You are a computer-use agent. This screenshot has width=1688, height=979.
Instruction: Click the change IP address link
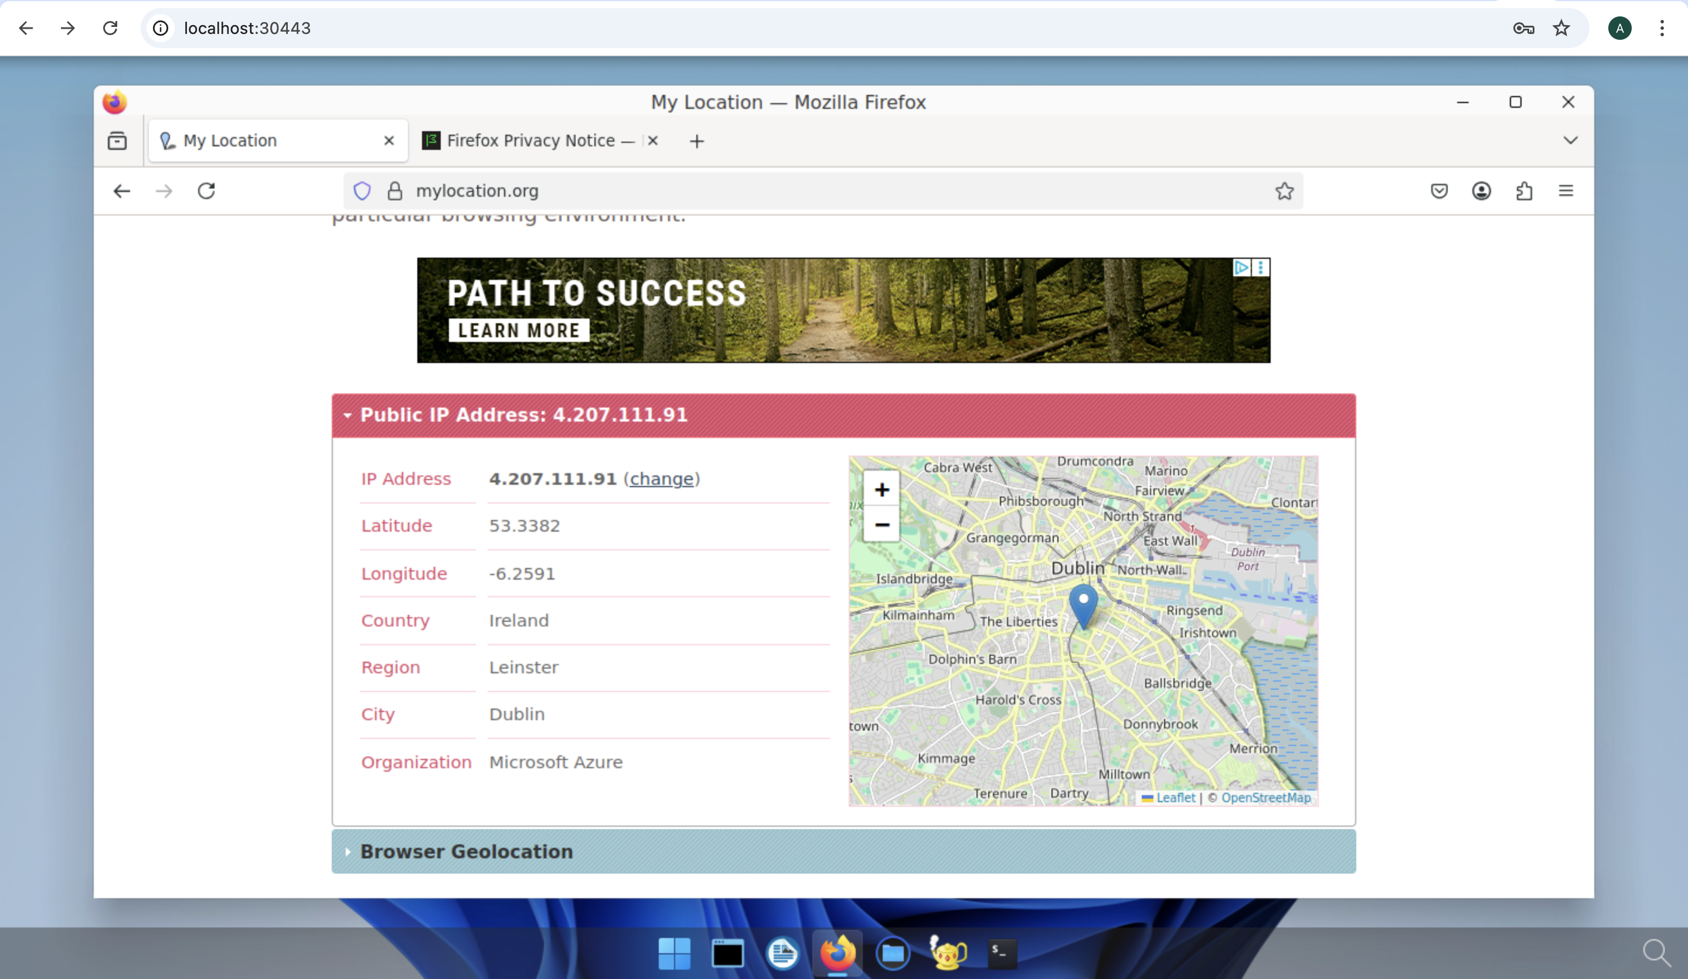[662, 479]
